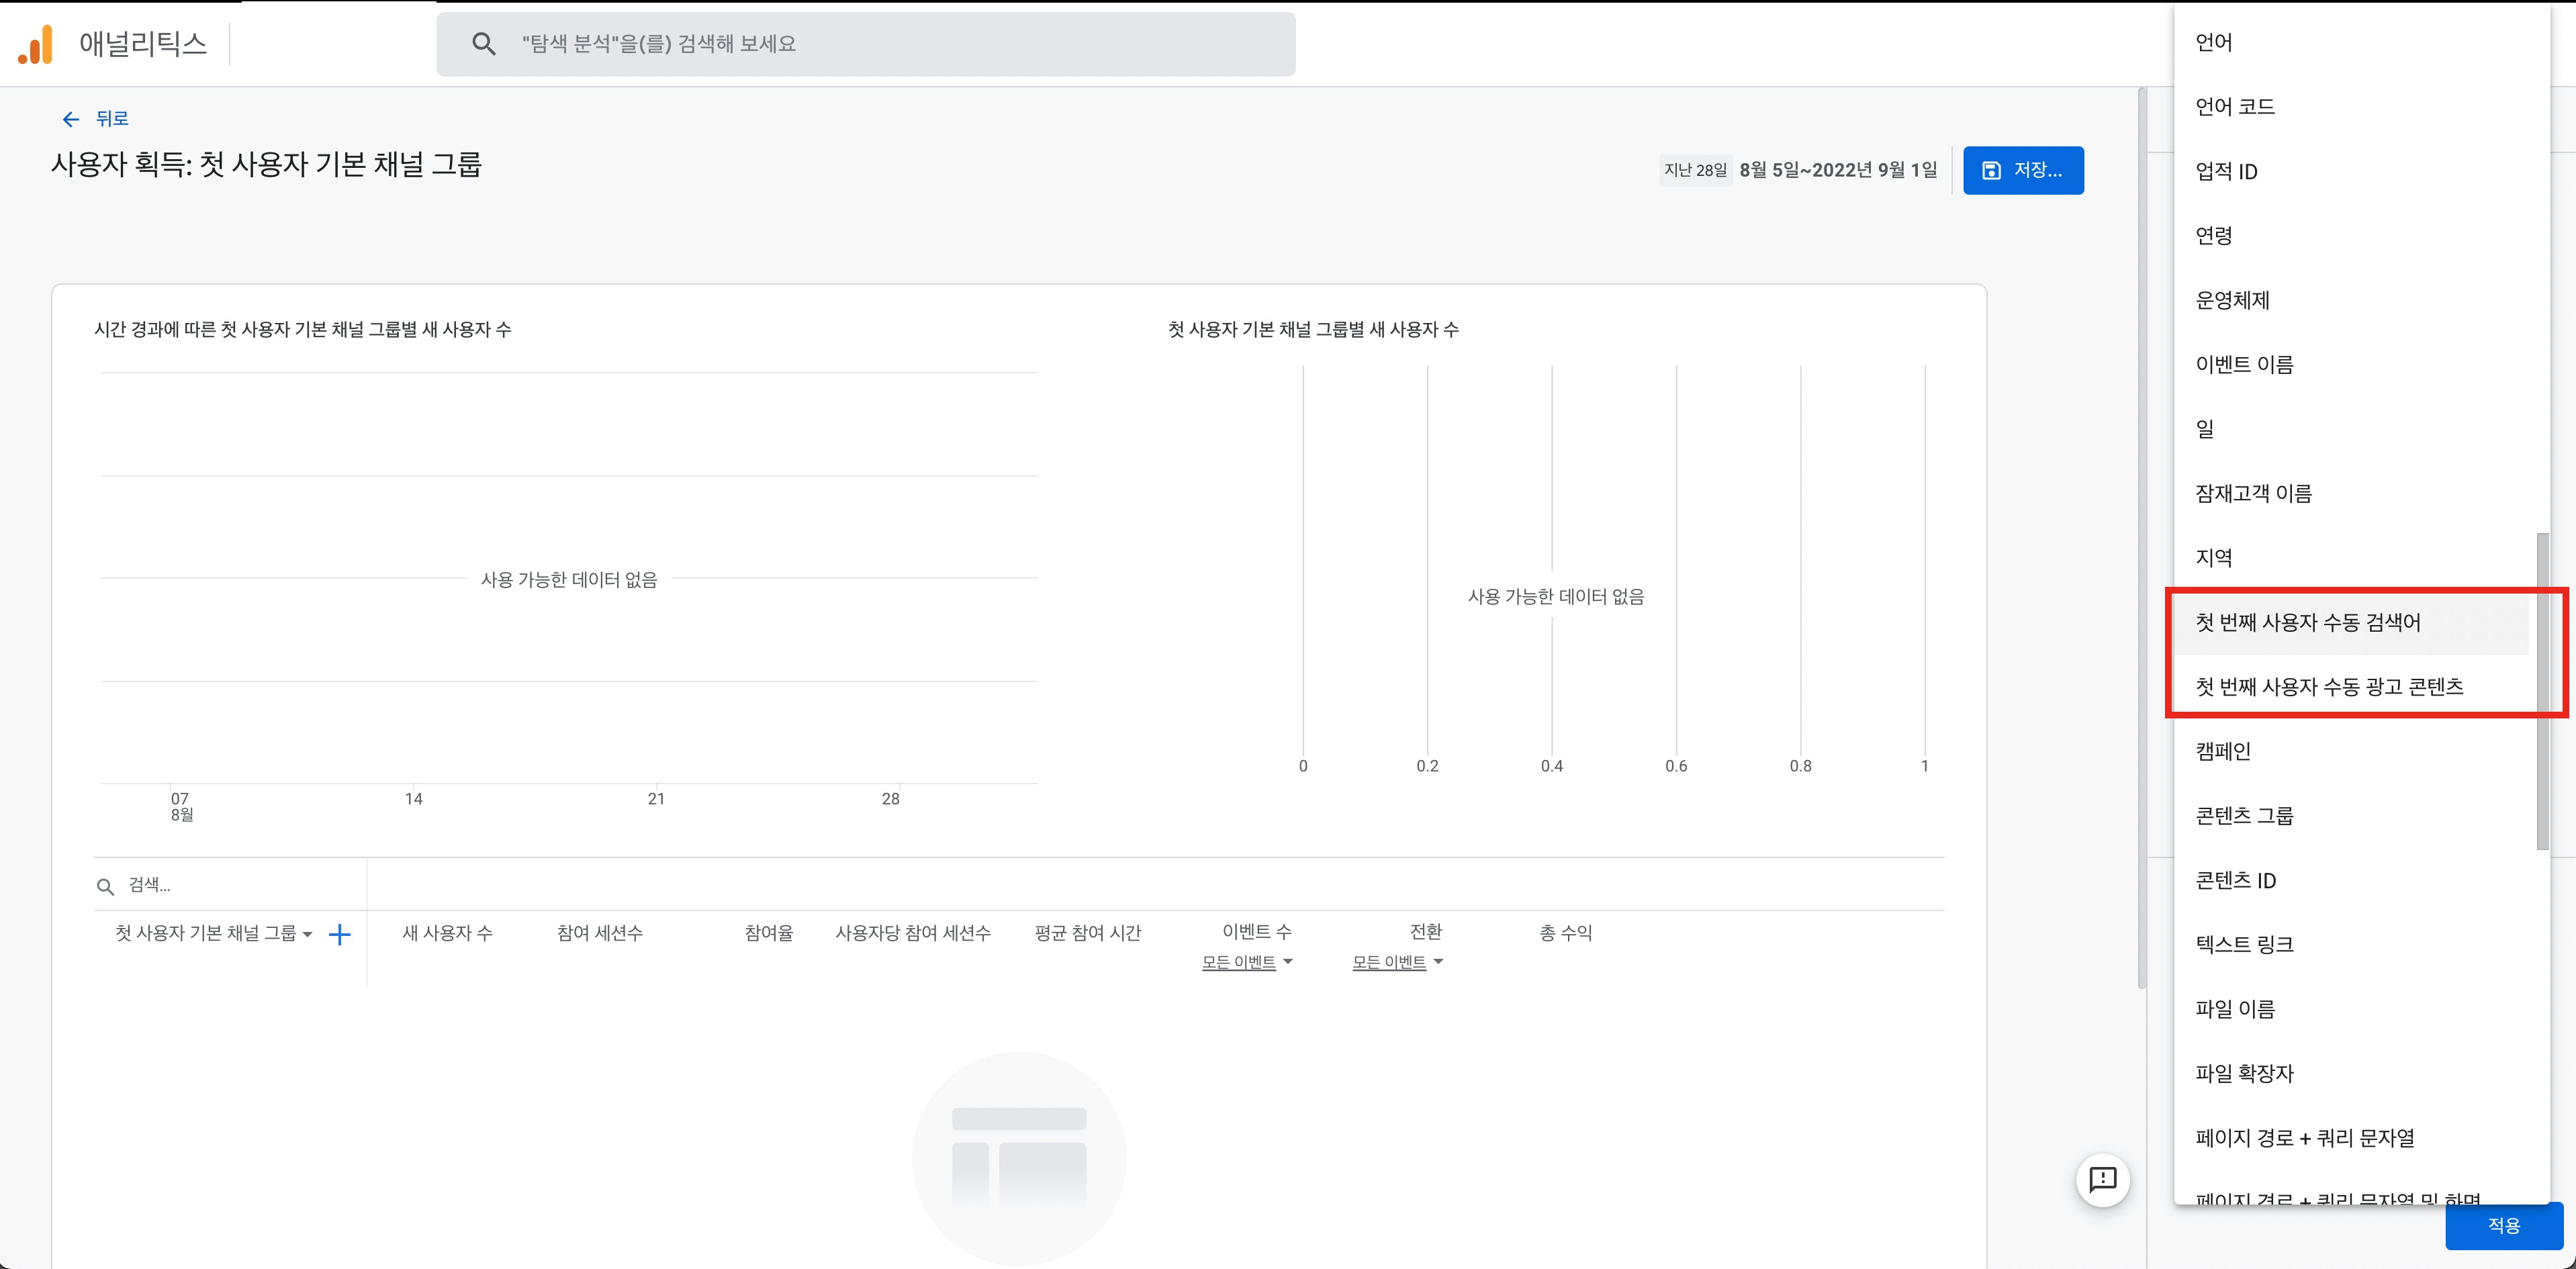
Task: Click the 지난 28일 date label
Action: click(x=1695, y=170)
